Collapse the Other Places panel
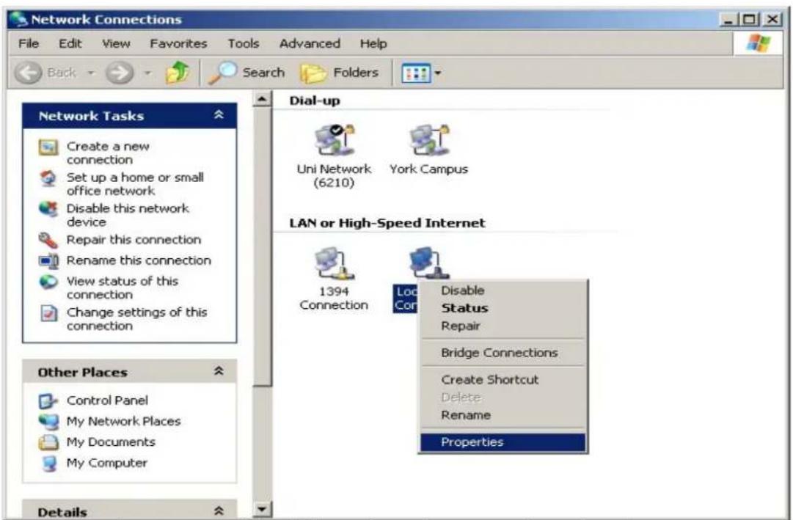The height and width of the screenshot is (520, 793). tap(219, 371)
